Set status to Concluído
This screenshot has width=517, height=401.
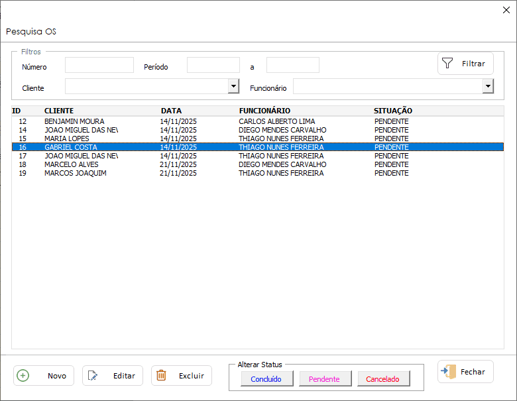(266, 379)
